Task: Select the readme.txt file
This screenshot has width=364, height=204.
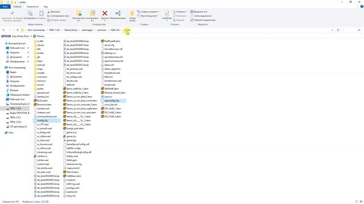Action: click(x=72, y=192)
